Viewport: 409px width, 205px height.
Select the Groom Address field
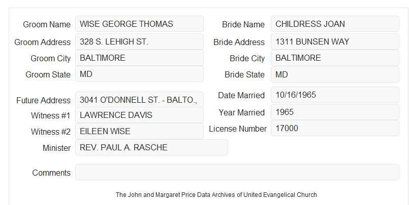click(x=139, y=42)
